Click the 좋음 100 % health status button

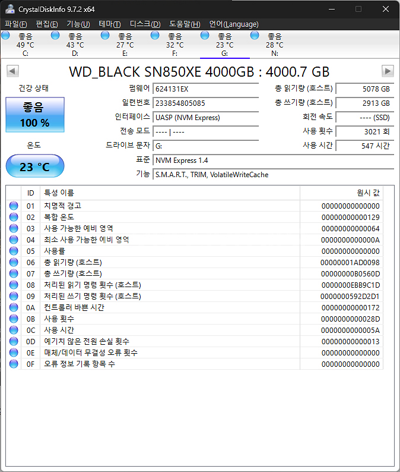[36, 115]
